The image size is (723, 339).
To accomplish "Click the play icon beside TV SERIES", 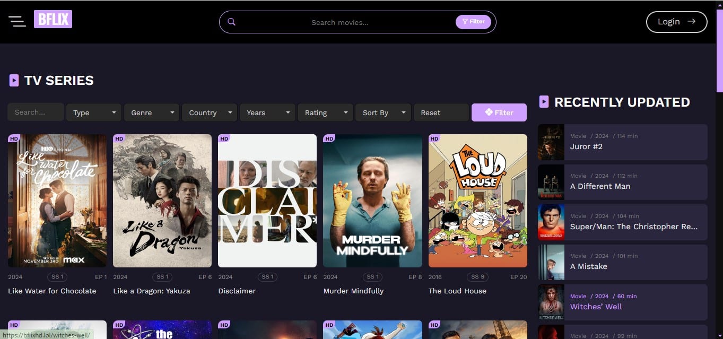I will pyautogui.click(x=14, y=80).
